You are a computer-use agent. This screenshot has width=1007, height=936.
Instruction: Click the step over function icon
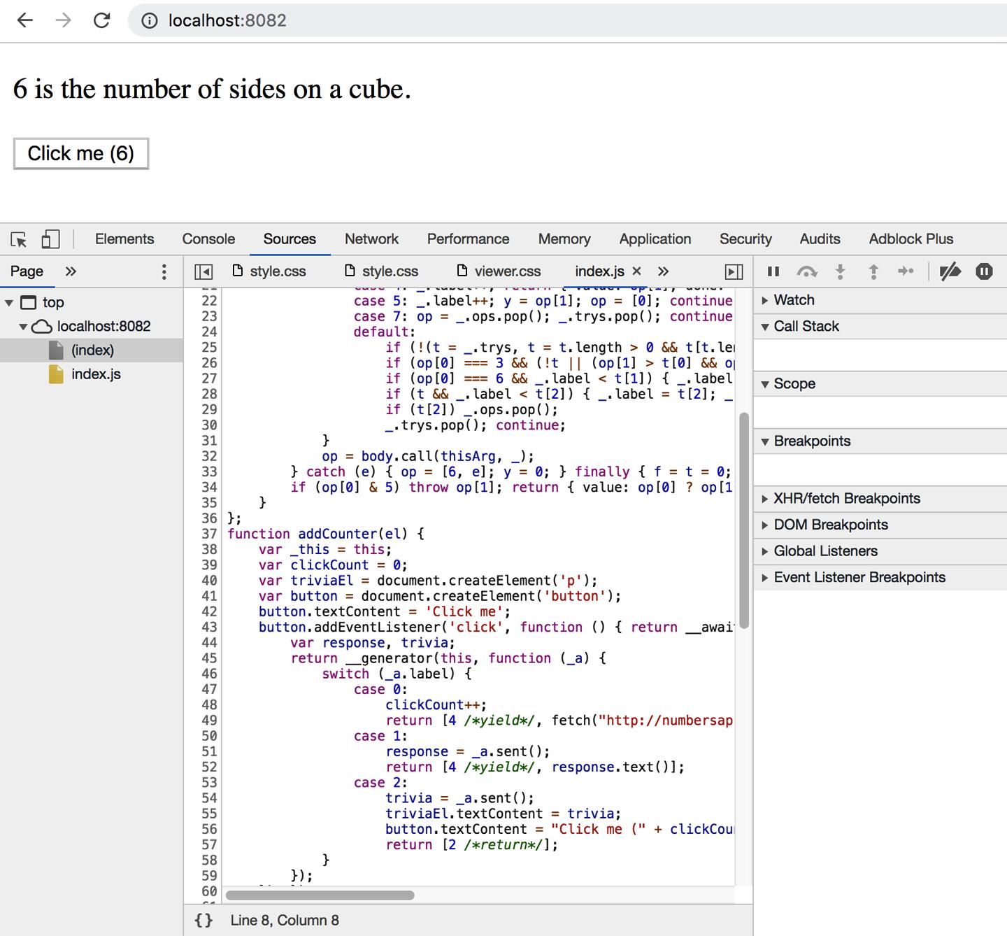[x=807, y=271]
